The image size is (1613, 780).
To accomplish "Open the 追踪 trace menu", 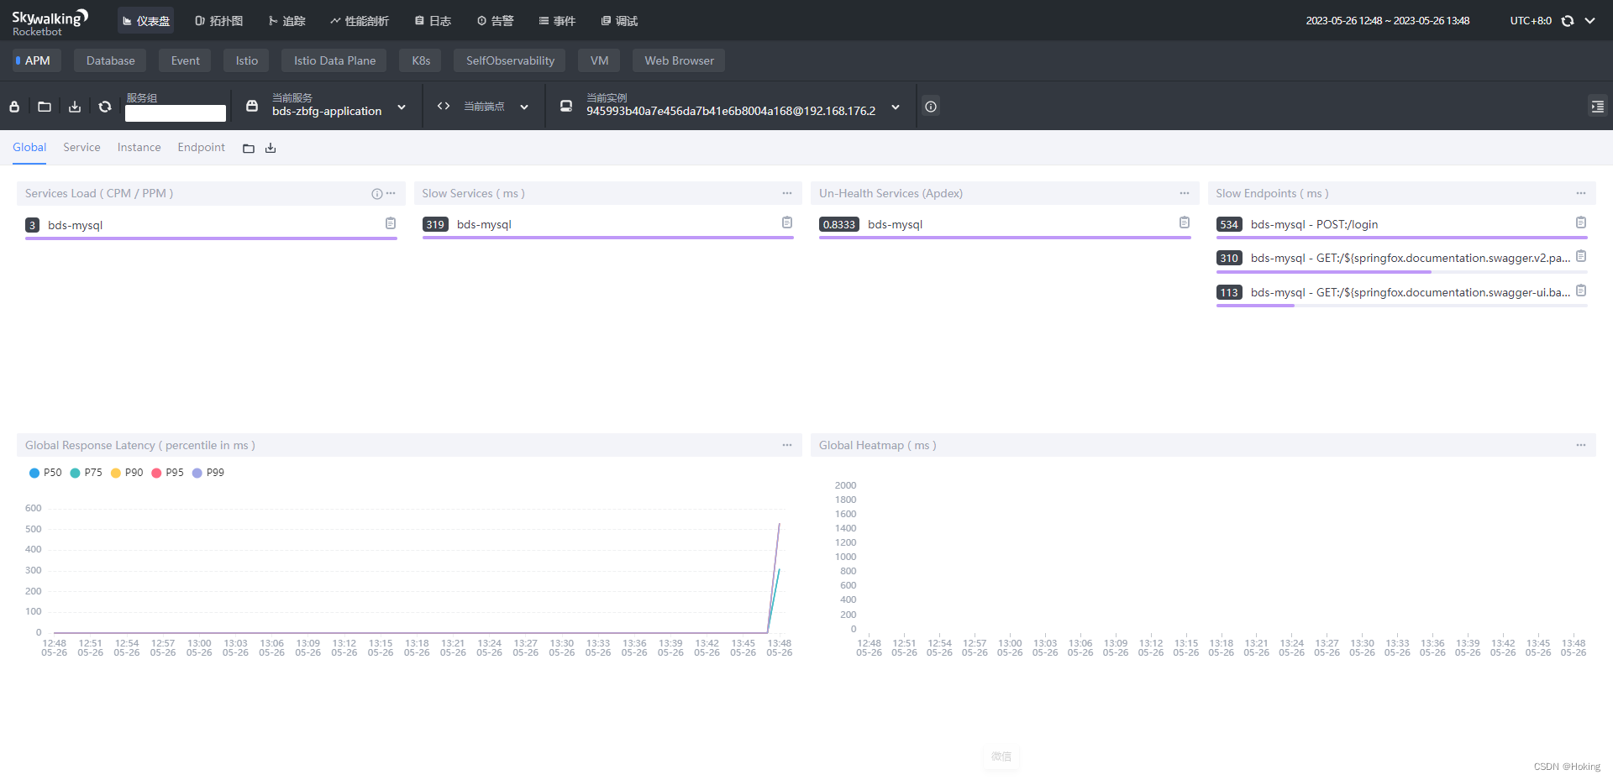I will pos(287,21).
